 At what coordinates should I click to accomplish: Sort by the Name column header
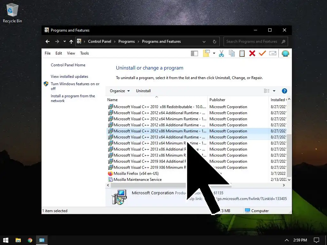pos(156,100)
